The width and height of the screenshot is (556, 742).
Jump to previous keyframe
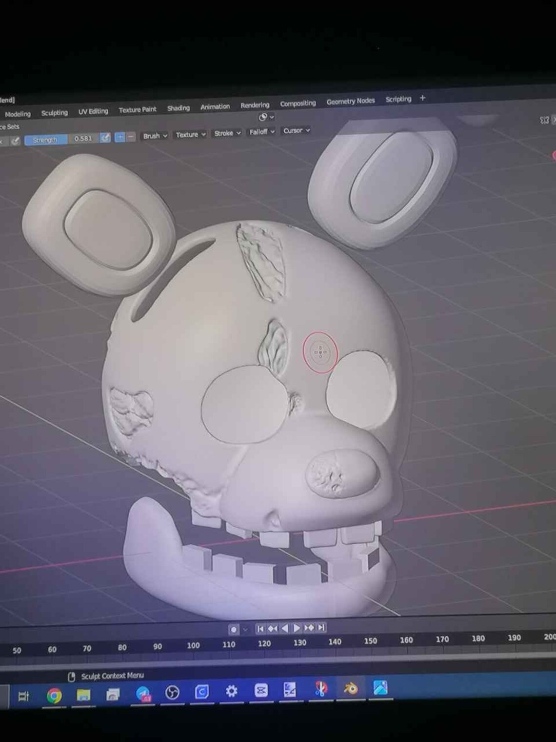(273, 628)
